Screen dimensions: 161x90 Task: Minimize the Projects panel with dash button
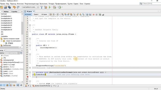[22, 11]
